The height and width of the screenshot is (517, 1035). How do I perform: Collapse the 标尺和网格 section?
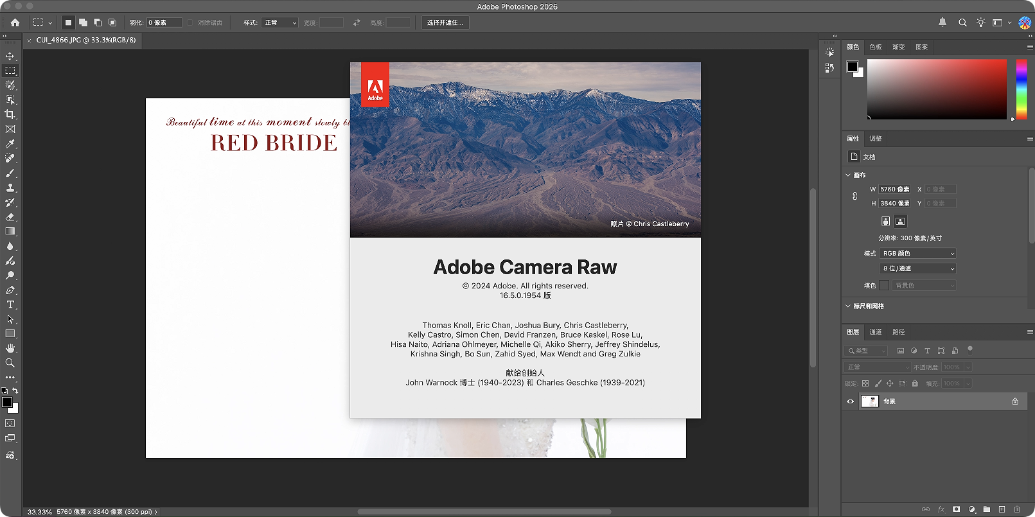pyautogui.click(x=848, y=306)
